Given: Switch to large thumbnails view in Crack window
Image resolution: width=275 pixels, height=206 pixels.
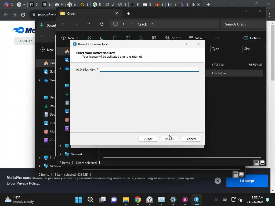Looking at the screenshot, I should click(x=262, y=163).
